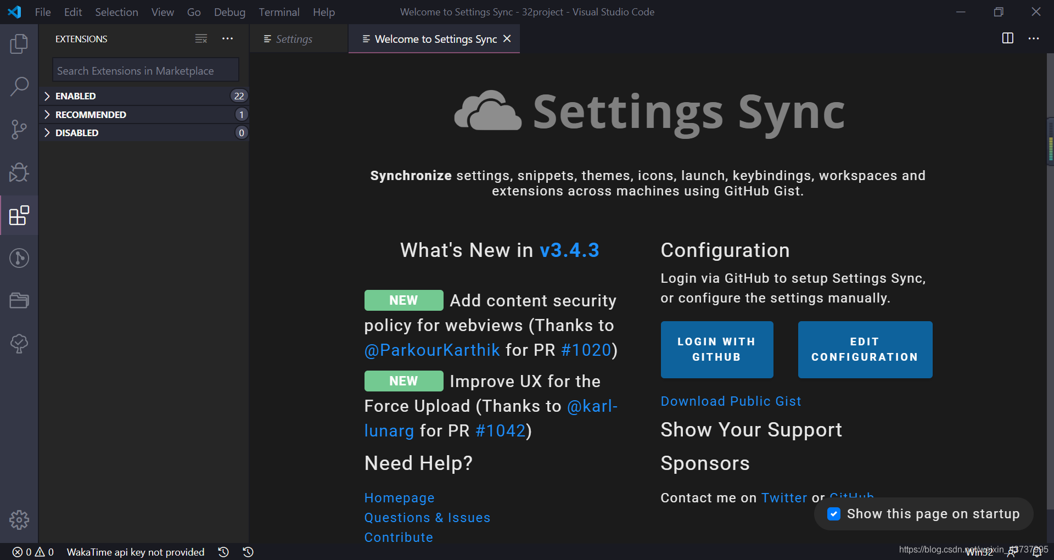Open the Source Control view
The image size is (1054, 560).
point(19,130)
